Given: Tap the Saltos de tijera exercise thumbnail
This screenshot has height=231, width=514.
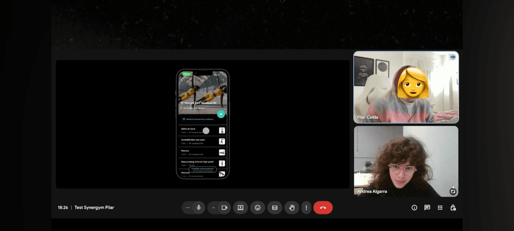Looking at the screenshot, I should click(x=222, y=131).
